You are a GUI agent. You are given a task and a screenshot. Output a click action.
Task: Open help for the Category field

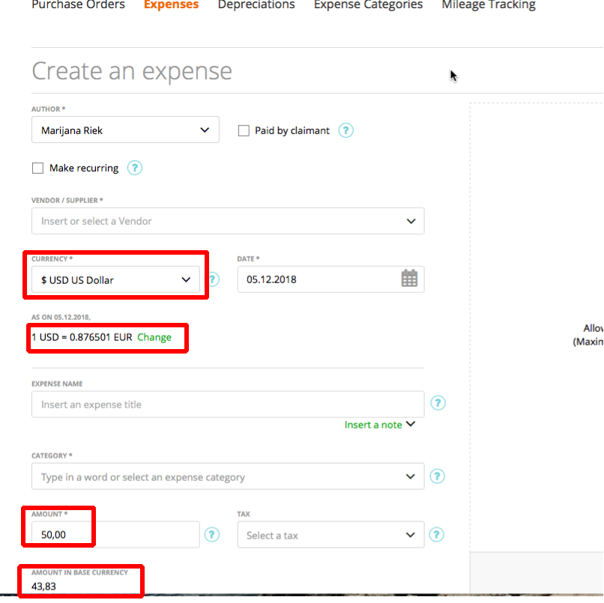438,476
